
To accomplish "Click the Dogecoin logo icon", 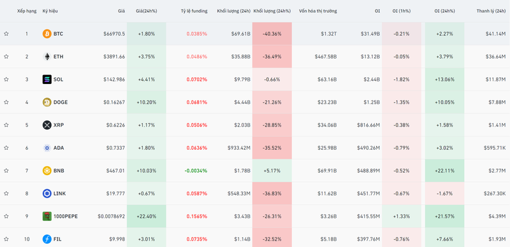I will (47, 102).
